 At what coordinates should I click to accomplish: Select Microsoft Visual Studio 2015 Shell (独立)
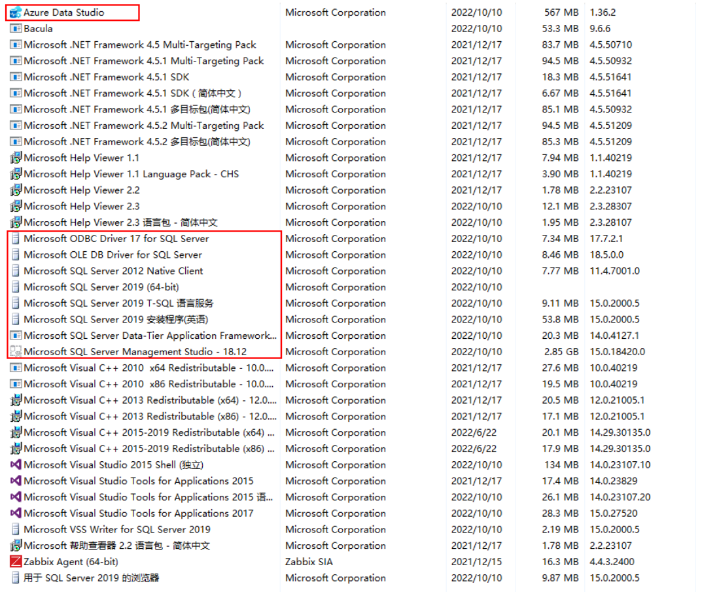(x=114, y=465)
